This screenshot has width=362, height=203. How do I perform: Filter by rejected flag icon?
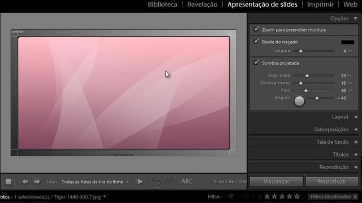coord(246,196)
